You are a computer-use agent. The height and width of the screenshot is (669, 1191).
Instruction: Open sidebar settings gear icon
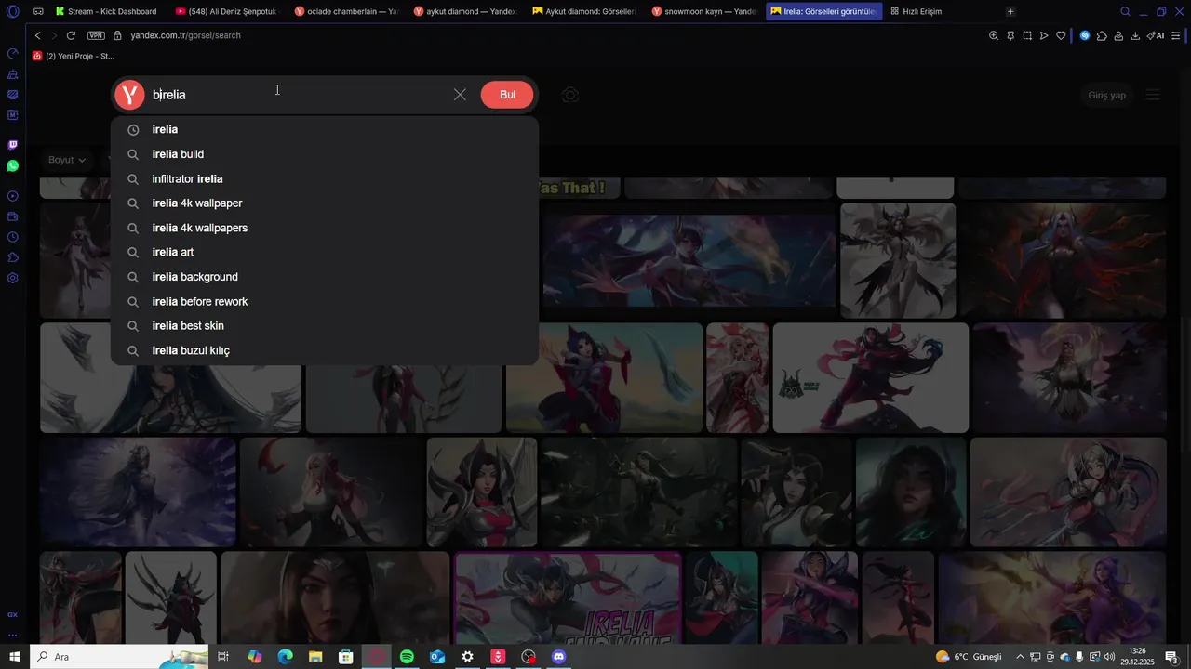(x=12, y=278)
